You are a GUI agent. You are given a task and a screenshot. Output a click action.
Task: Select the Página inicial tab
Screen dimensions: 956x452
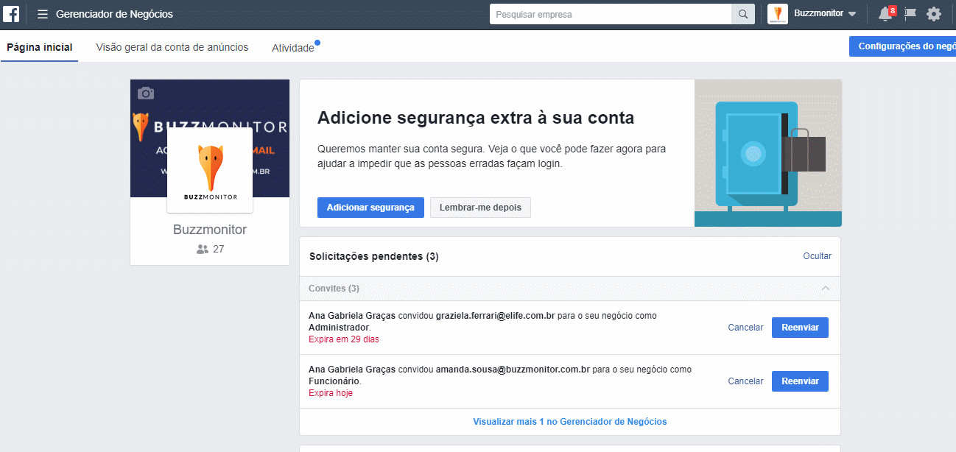coord(40,47)
